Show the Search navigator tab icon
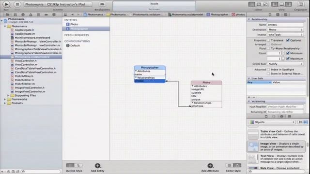Screen dimensions: 310x174 coord(23,14)
